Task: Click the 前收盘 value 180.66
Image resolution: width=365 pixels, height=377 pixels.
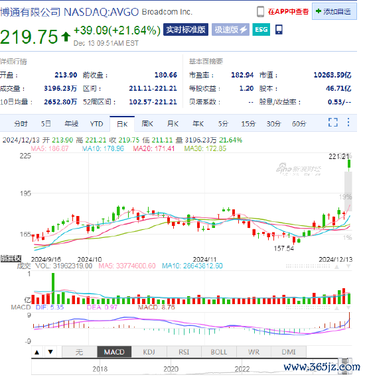Action: pos(166,75)
